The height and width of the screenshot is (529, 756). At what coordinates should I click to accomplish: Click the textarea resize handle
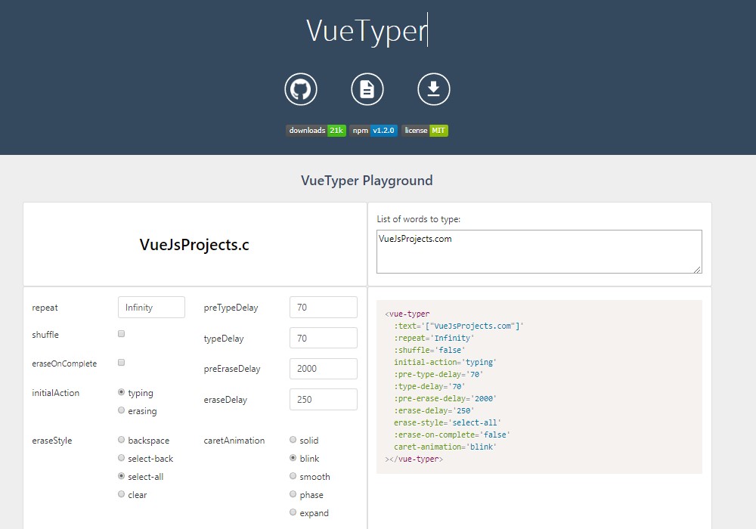click(x=698, y=269)
